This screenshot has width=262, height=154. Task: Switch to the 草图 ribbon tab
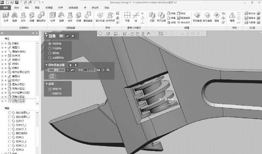(x=37, y=8)
